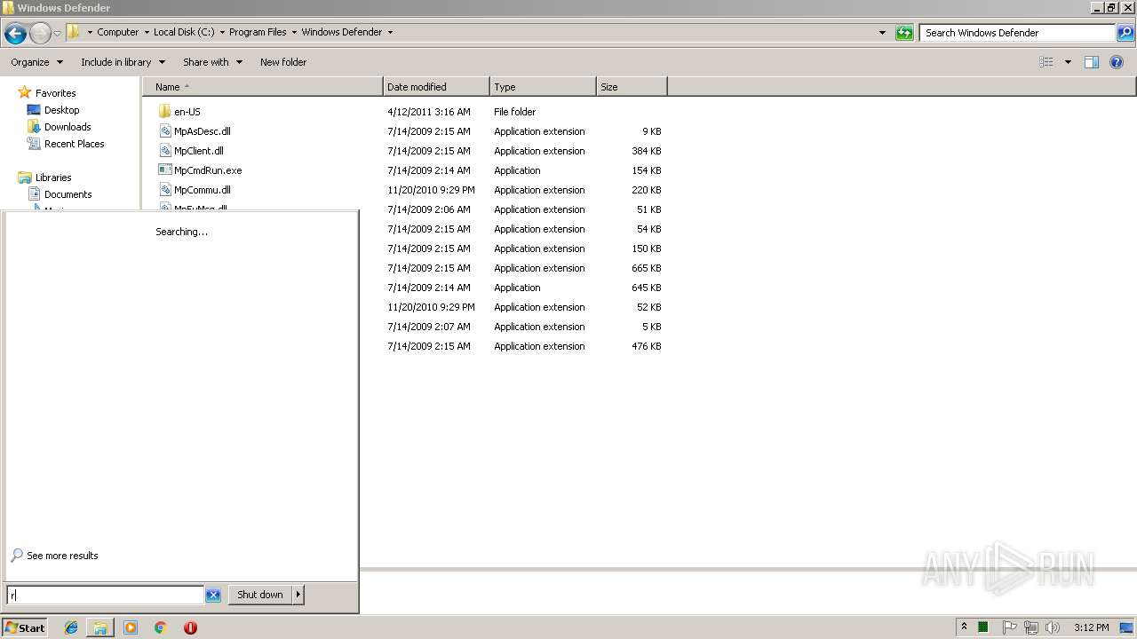Click See more results link
This screenshot has height=639, width=1137.
pos(62,556)
